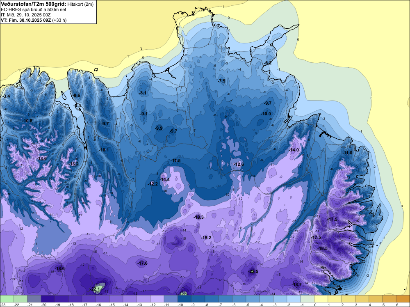Select the -15.2 temperature value
This screenshot has width=410, height=307.
tap(206, 238)
